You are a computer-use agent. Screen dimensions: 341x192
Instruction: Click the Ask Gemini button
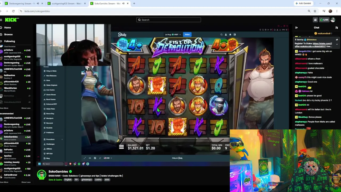tap(303, 3)
